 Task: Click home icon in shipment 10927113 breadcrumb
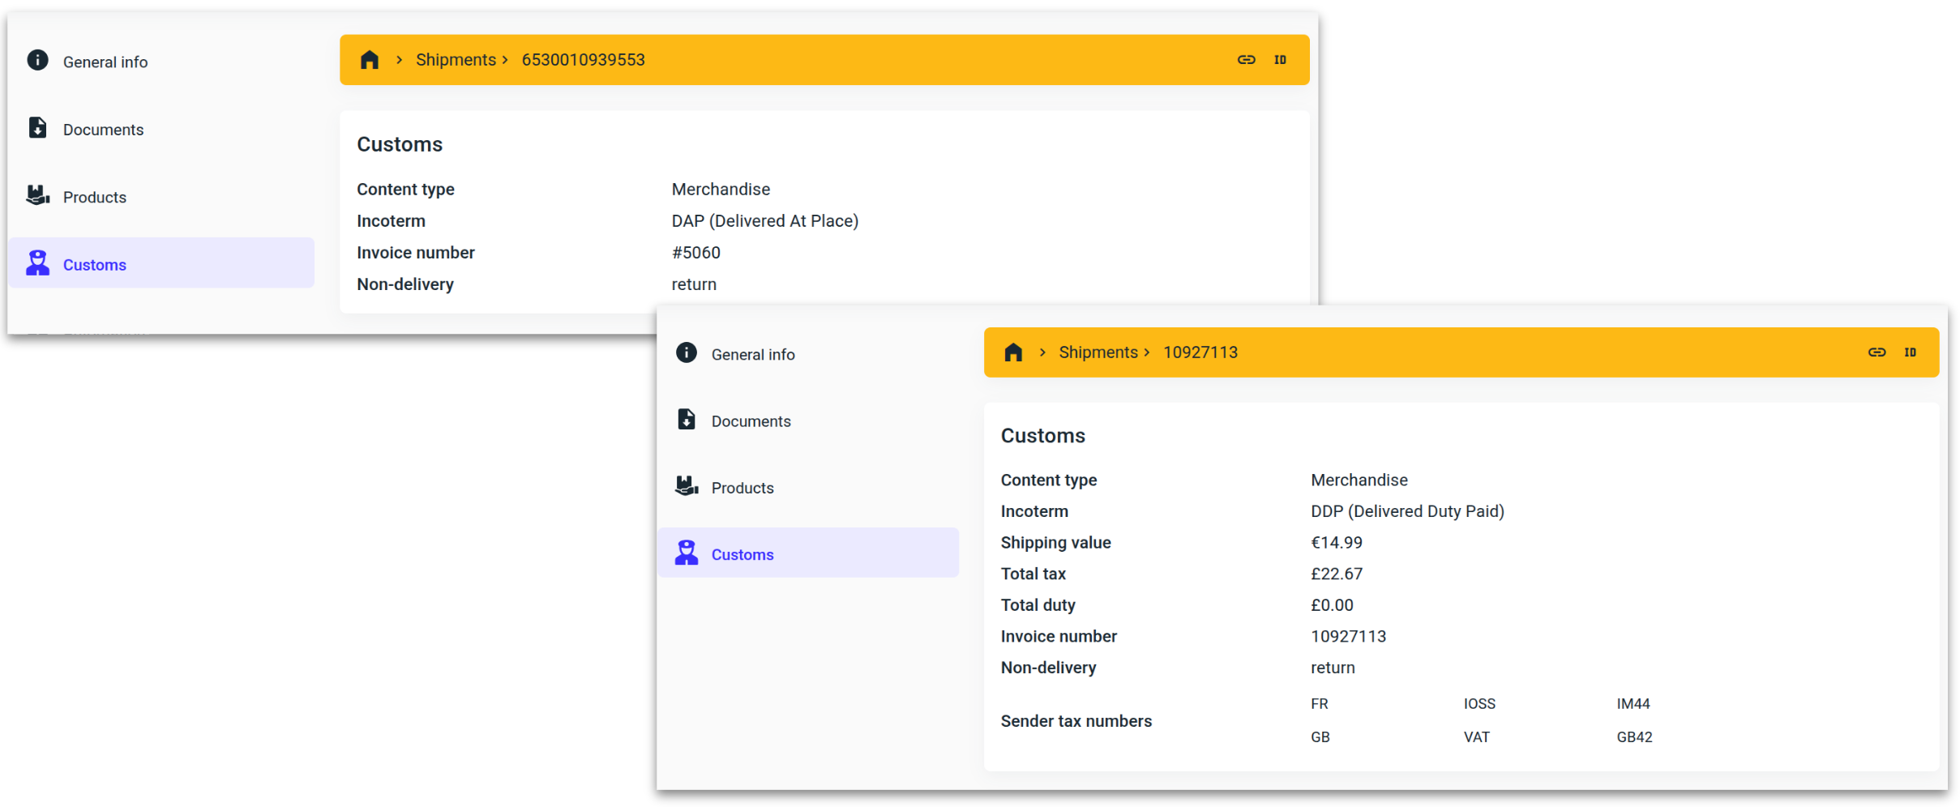[1013, 352]
